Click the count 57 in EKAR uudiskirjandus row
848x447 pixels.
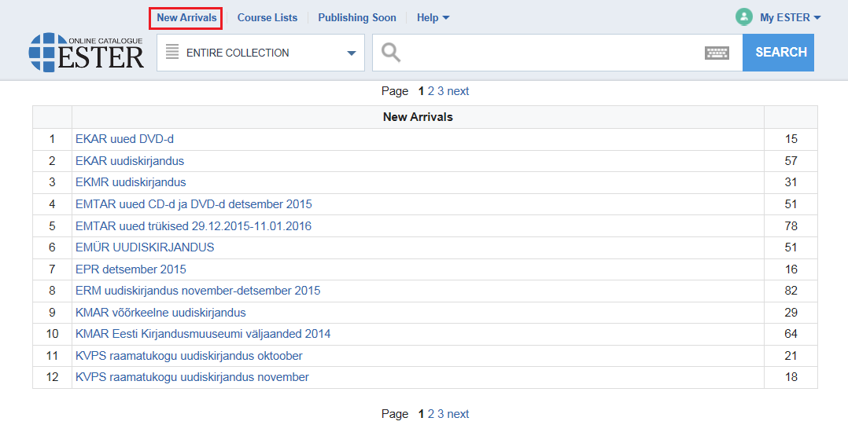[x=791, y=161]
